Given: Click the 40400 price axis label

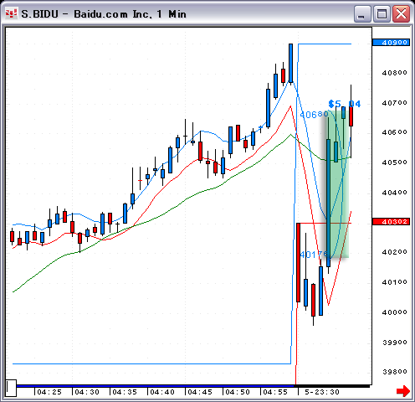Looking at the screenshot, I should (394, 193).
